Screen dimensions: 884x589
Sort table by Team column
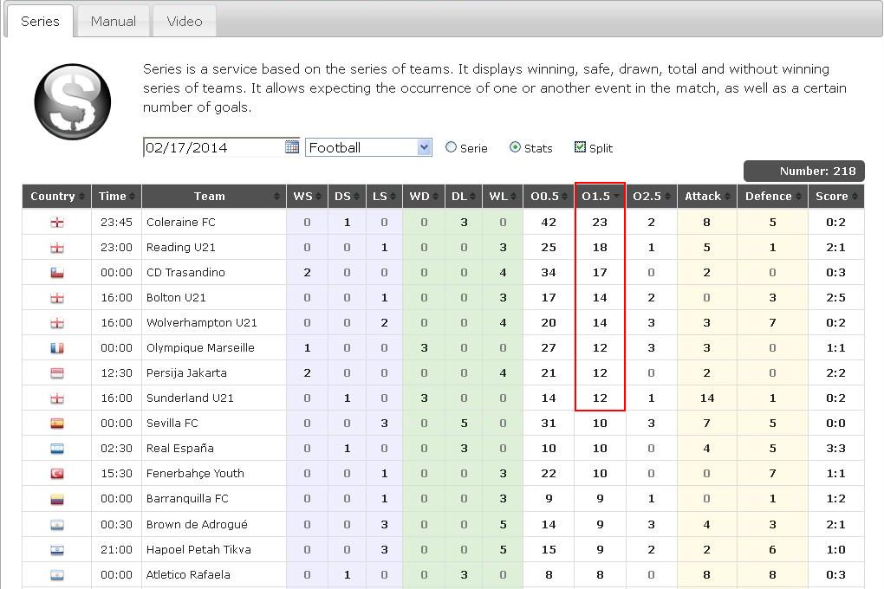point(214,196)
